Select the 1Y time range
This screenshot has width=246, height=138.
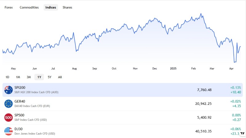(39, 77)
